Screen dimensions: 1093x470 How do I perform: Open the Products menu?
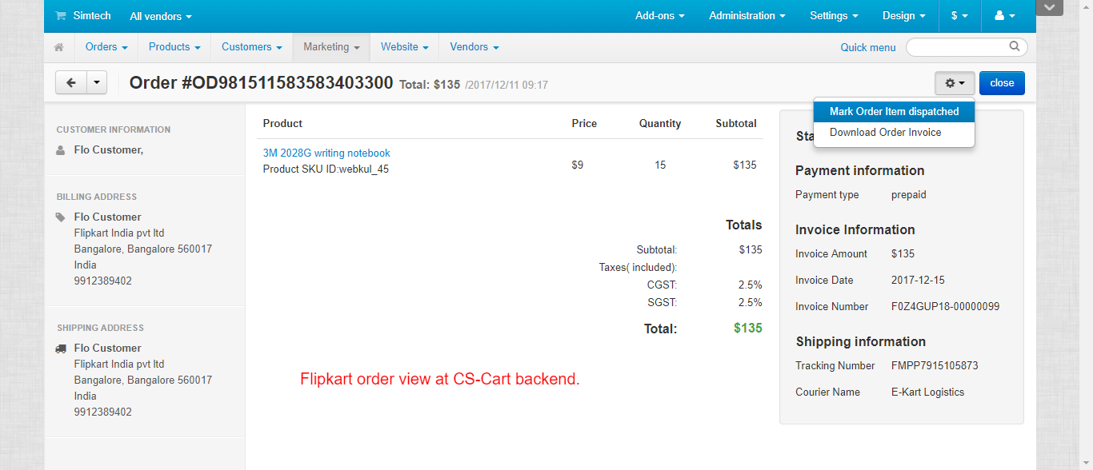tap(174, 47)
